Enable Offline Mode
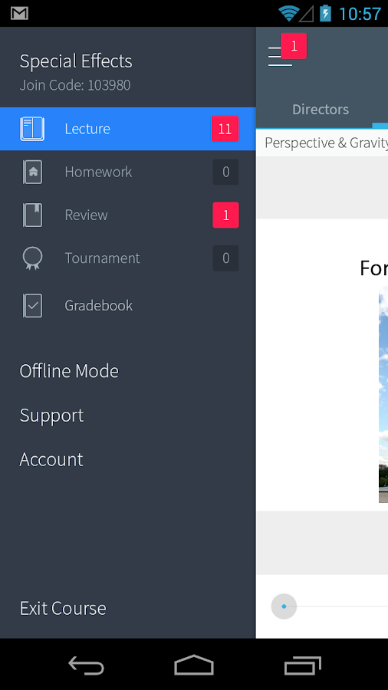 [69, 371]
